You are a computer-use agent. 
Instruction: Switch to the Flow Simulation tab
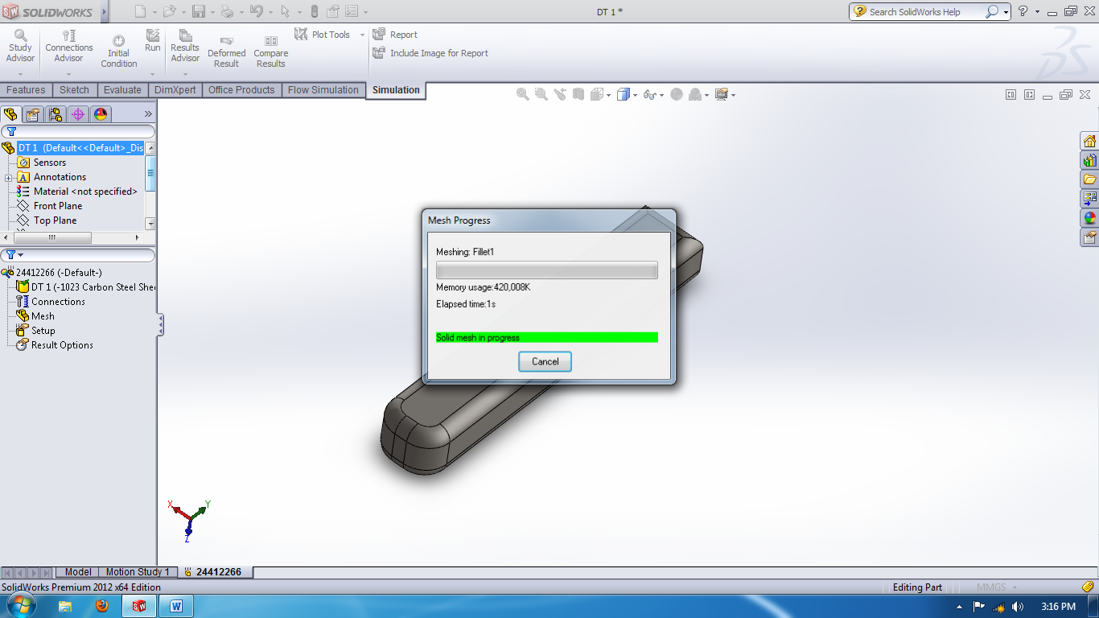[x=323, y=90]
